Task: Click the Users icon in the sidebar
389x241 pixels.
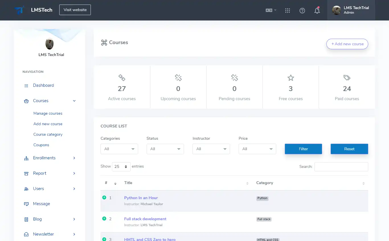Action: tap(26, 189)
